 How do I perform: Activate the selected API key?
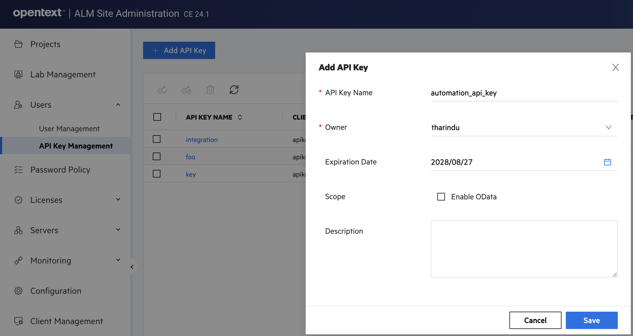162,90
